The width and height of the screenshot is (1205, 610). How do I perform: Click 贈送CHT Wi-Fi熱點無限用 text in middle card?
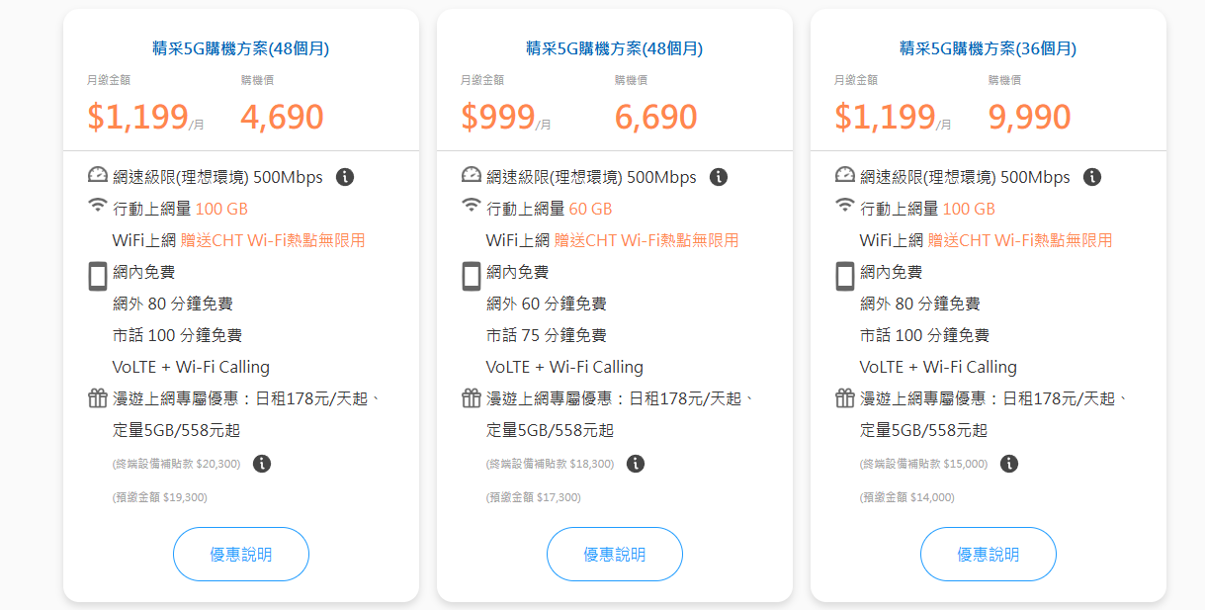click(646, 240)
